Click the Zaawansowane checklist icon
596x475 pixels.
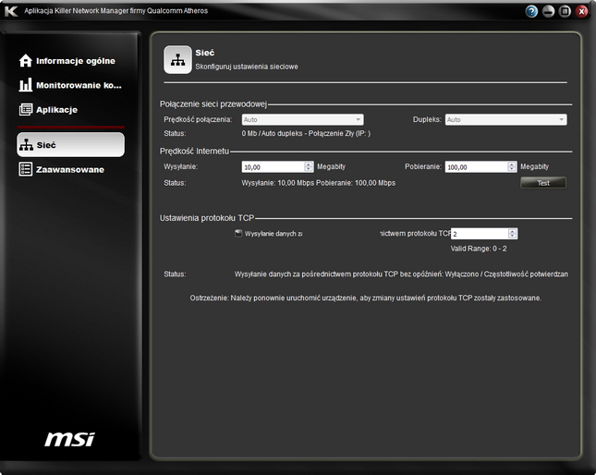(x=26, y=169)
